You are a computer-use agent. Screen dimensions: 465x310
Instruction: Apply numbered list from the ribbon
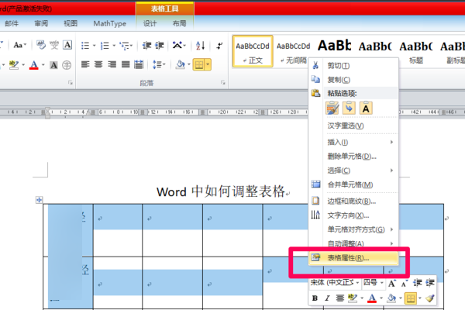(x=105, y=46)
